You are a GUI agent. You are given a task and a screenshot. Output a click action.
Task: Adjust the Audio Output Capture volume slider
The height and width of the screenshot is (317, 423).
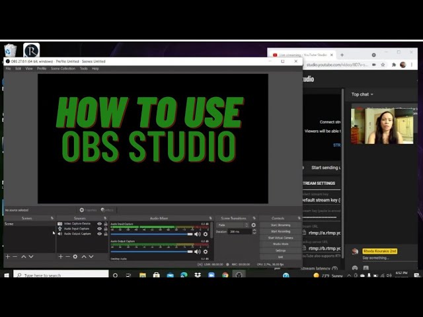[151, 252]
